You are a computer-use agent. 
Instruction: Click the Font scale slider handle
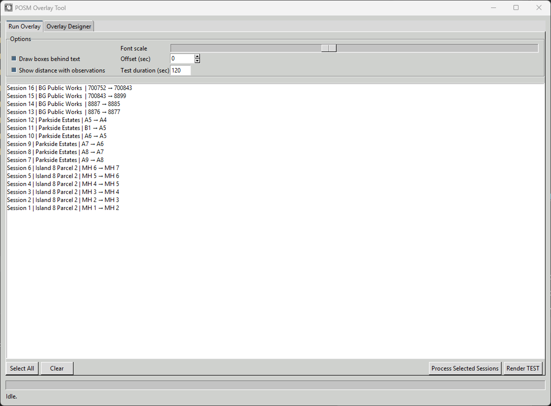pyautogui.click(x=329, y=48)
